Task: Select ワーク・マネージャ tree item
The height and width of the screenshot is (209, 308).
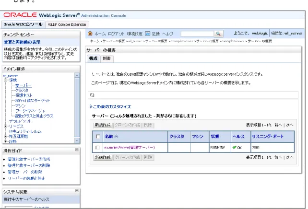Action: coord(30,111)
